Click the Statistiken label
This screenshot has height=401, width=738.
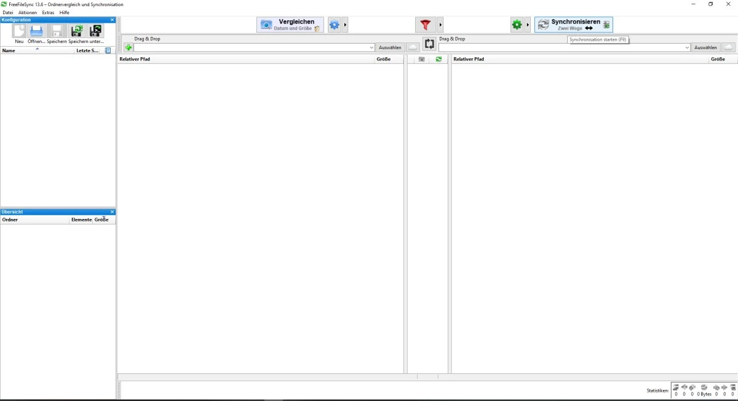pos(657,391)
